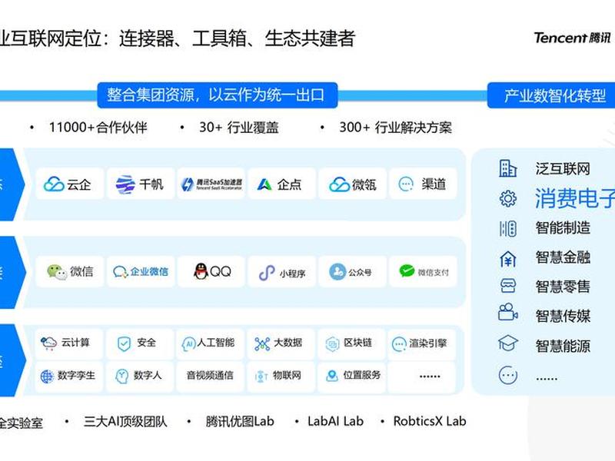Click the slide title 连接器、工具箱、生态共建者
This screenshot has height=461, width=615.
(237, 38)
